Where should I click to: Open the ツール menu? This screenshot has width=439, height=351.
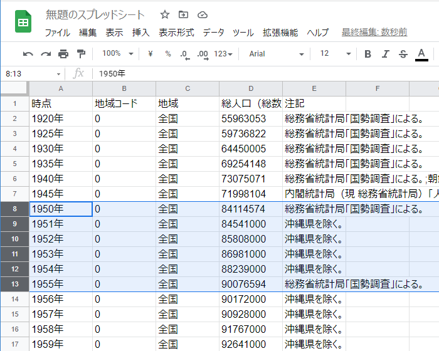click(x=243, y=33)
